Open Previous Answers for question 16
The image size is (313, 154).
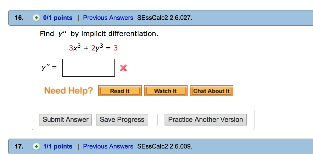coord(108,18)
